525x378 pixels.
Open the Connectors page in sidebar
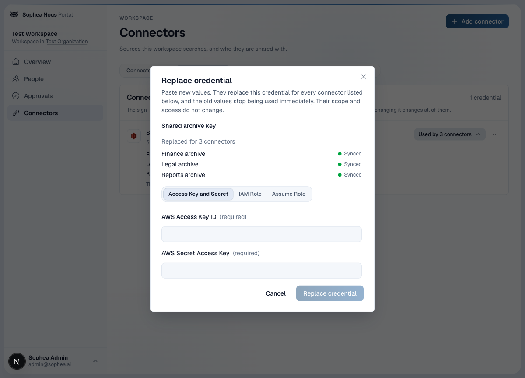[56, 113]
